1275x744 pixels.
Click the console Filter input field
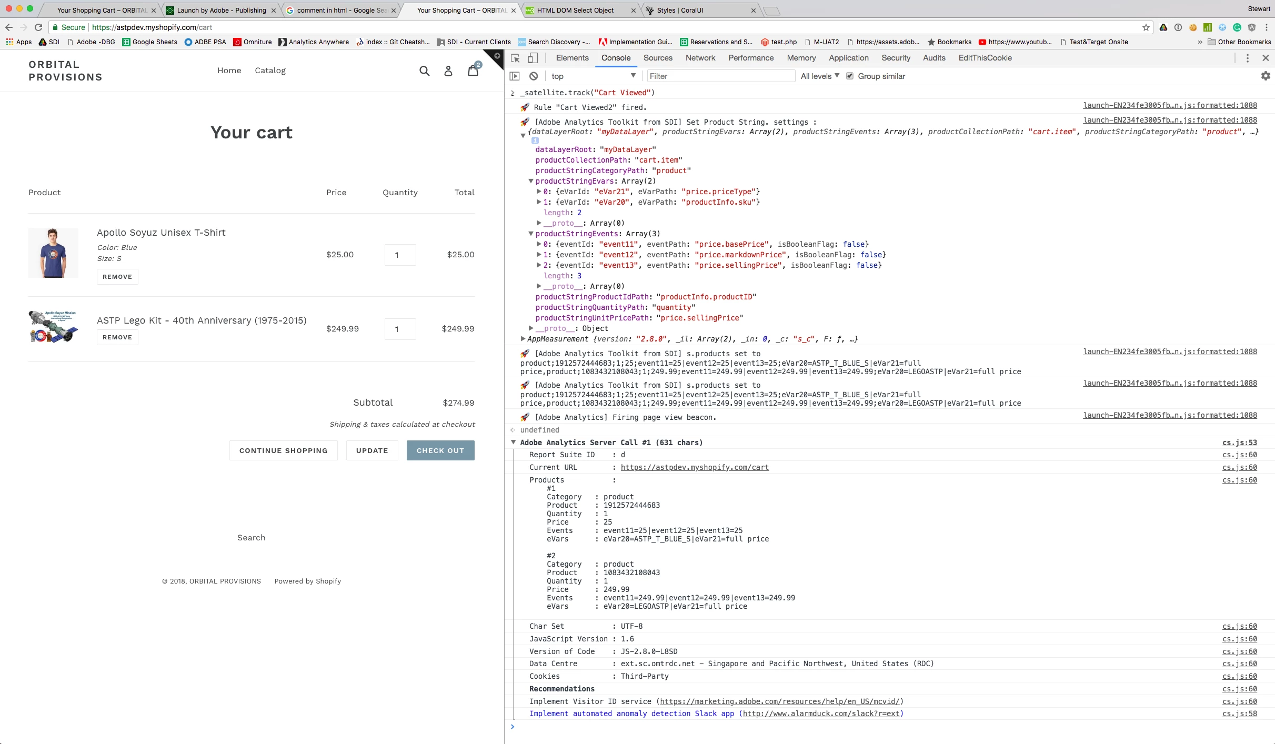coord(720,76)
